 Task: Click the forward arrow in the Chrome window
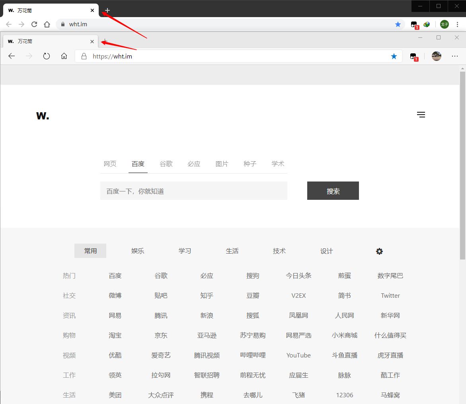21,24
